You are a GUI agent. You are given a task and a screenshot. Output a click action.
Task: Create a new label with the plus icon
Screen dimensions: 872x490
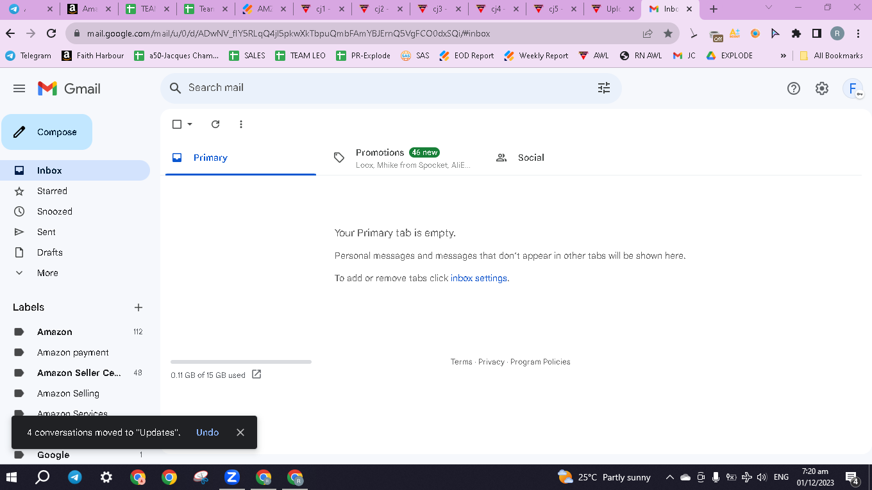pos(138,307)
